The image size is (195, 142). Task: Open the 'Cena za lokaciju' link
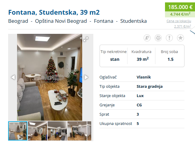point(179,21)
